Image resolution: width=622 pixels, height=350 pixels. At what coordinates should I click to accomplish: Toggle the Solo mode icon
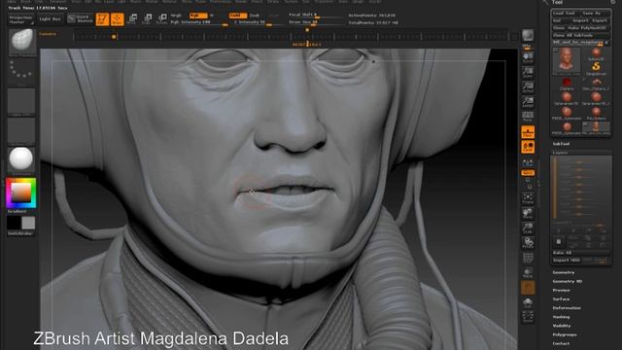(x=528, y=303)
